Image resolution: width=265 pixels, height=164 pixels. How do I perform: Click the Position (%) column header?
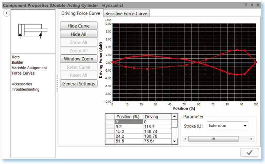pos(129,117)
